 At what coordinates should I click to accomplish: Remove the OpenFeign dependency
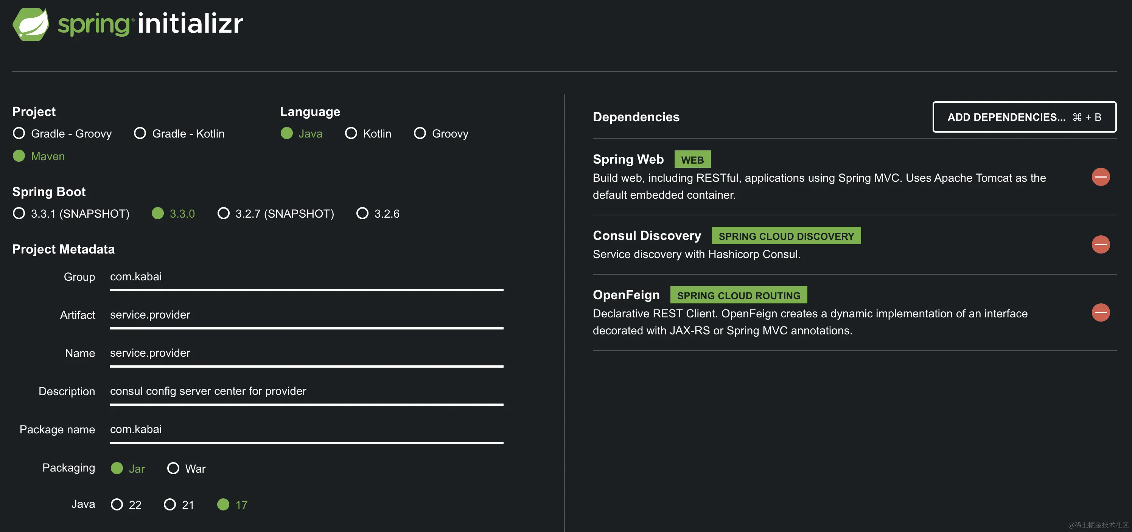click(1101, 312)
